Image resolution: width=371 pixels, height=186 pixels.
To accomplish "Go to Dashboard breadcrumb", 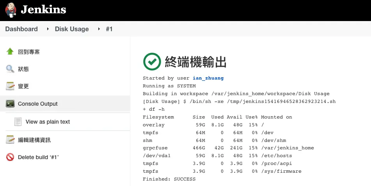I will pyautogui.click(x=21, y=29).
